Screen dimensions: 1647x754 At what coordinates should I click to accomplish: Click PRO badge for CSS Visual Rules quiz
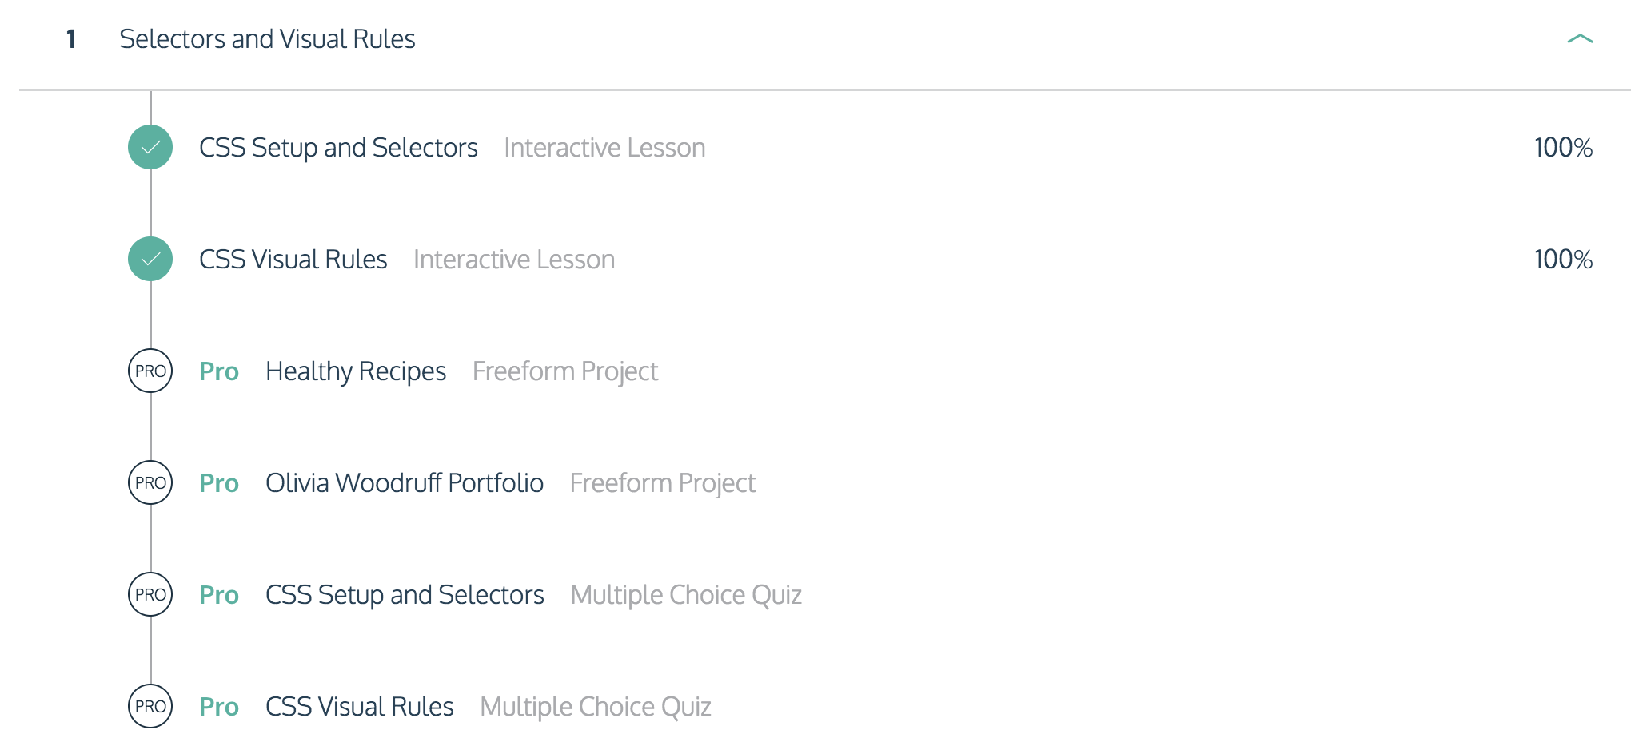150,706
